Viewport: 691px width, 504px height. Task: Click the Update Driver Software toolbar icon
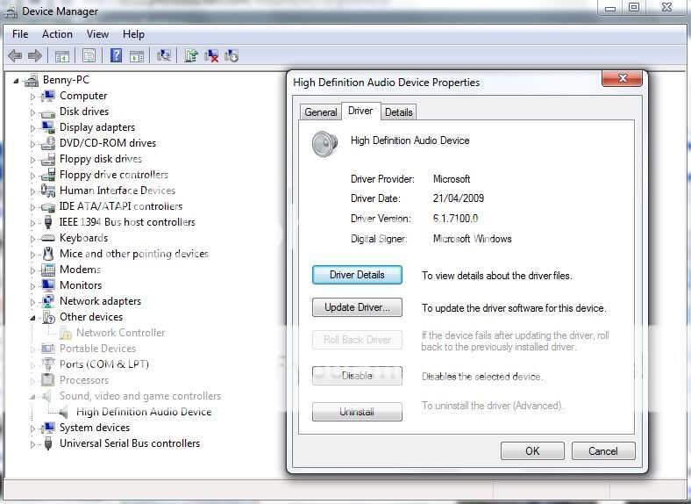click(190, 56)
